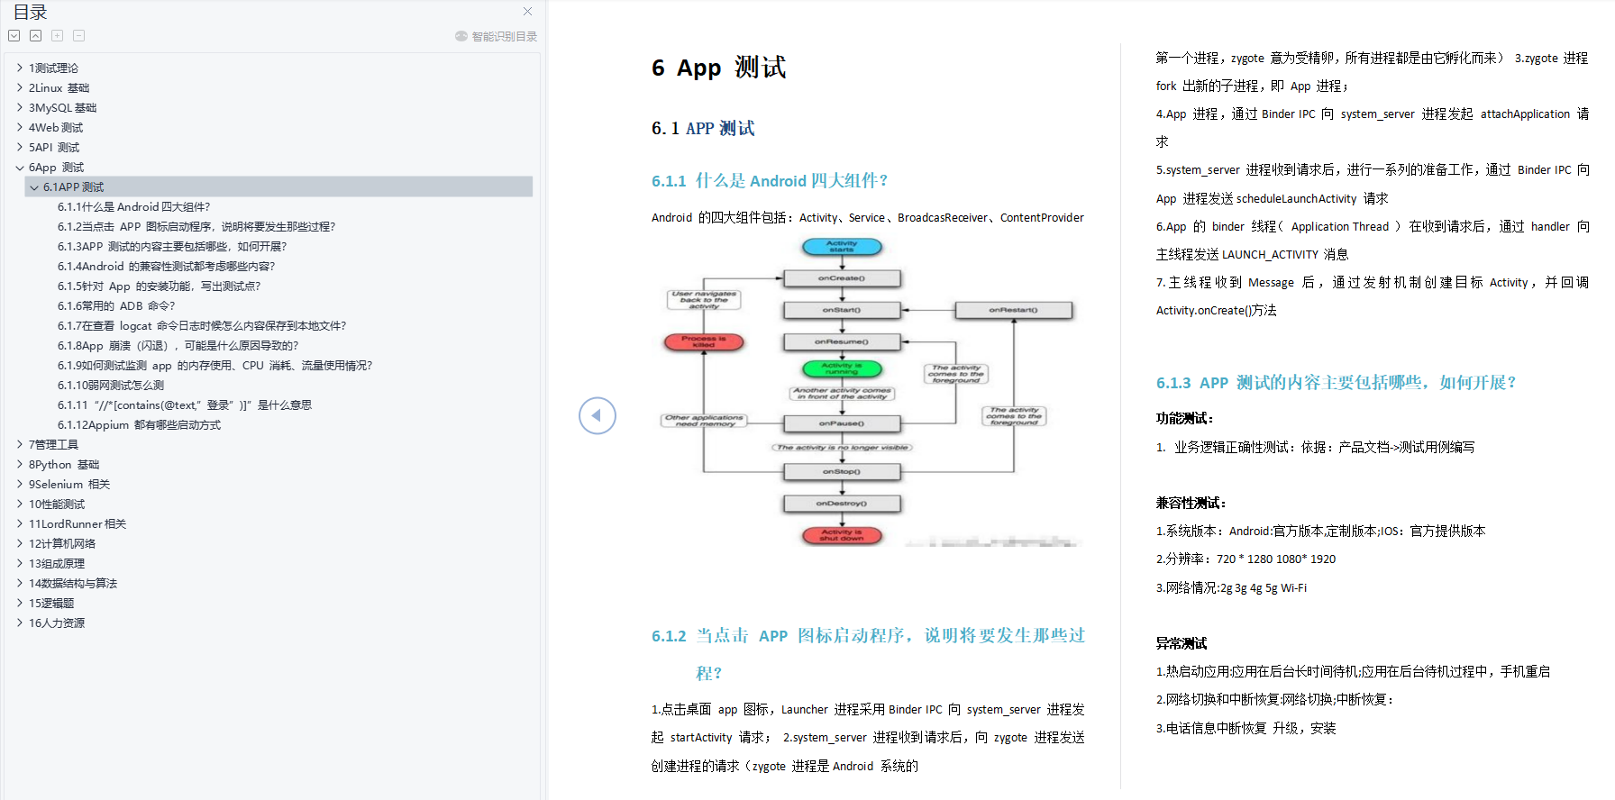Open outline entry 6.1.6常用的 ADB 命令?
The width and height of the screenshot is (1615, 800).
[116, 305]
